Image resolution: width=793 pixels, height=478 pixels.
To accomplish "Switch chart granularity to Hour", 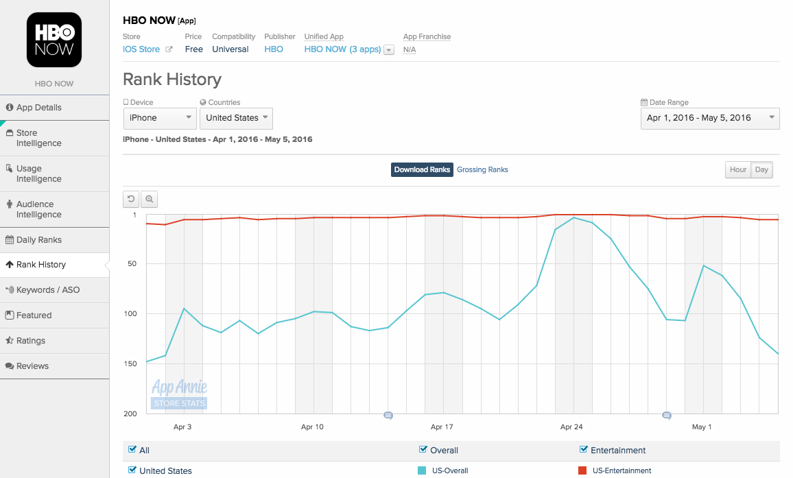I will pos(738,169).
